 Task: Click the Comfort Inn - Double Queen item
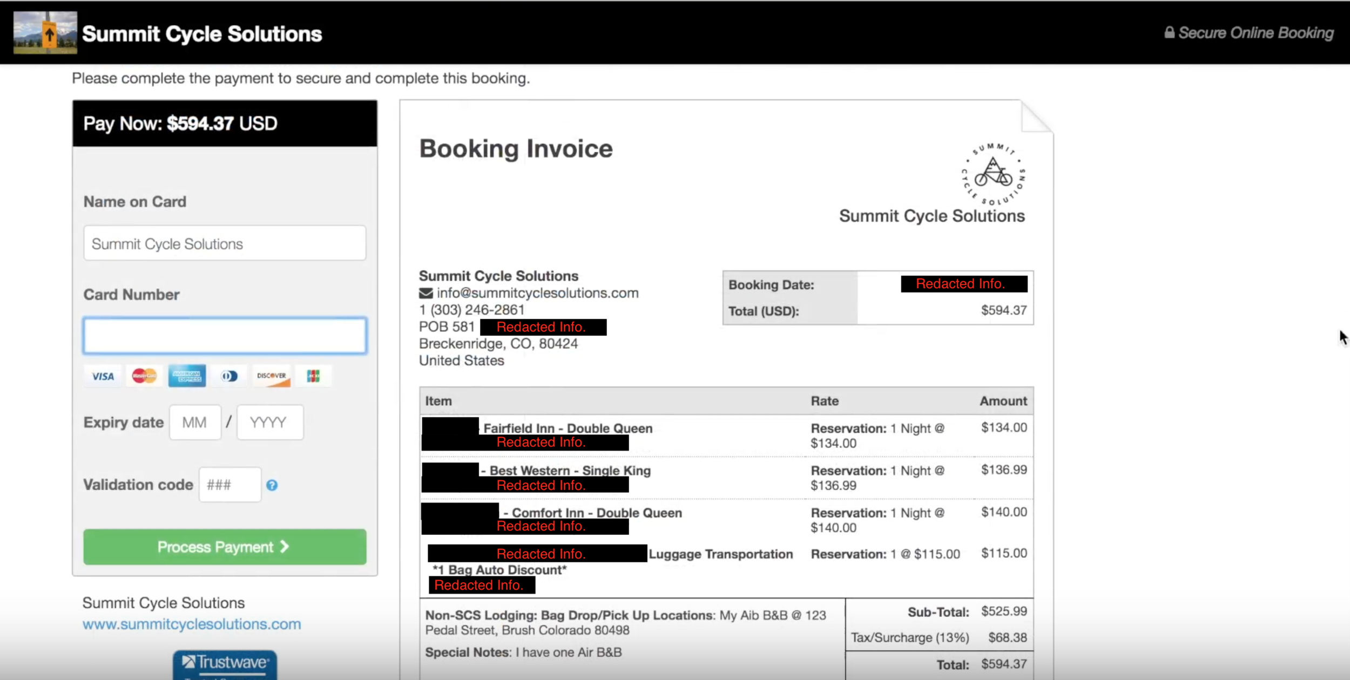[597, 513]
